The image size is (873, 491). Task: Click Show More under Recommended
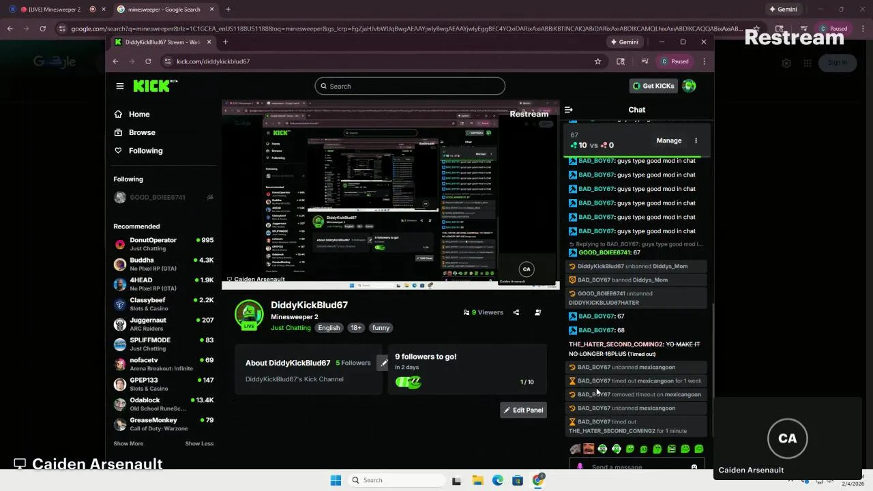(128, 444)
